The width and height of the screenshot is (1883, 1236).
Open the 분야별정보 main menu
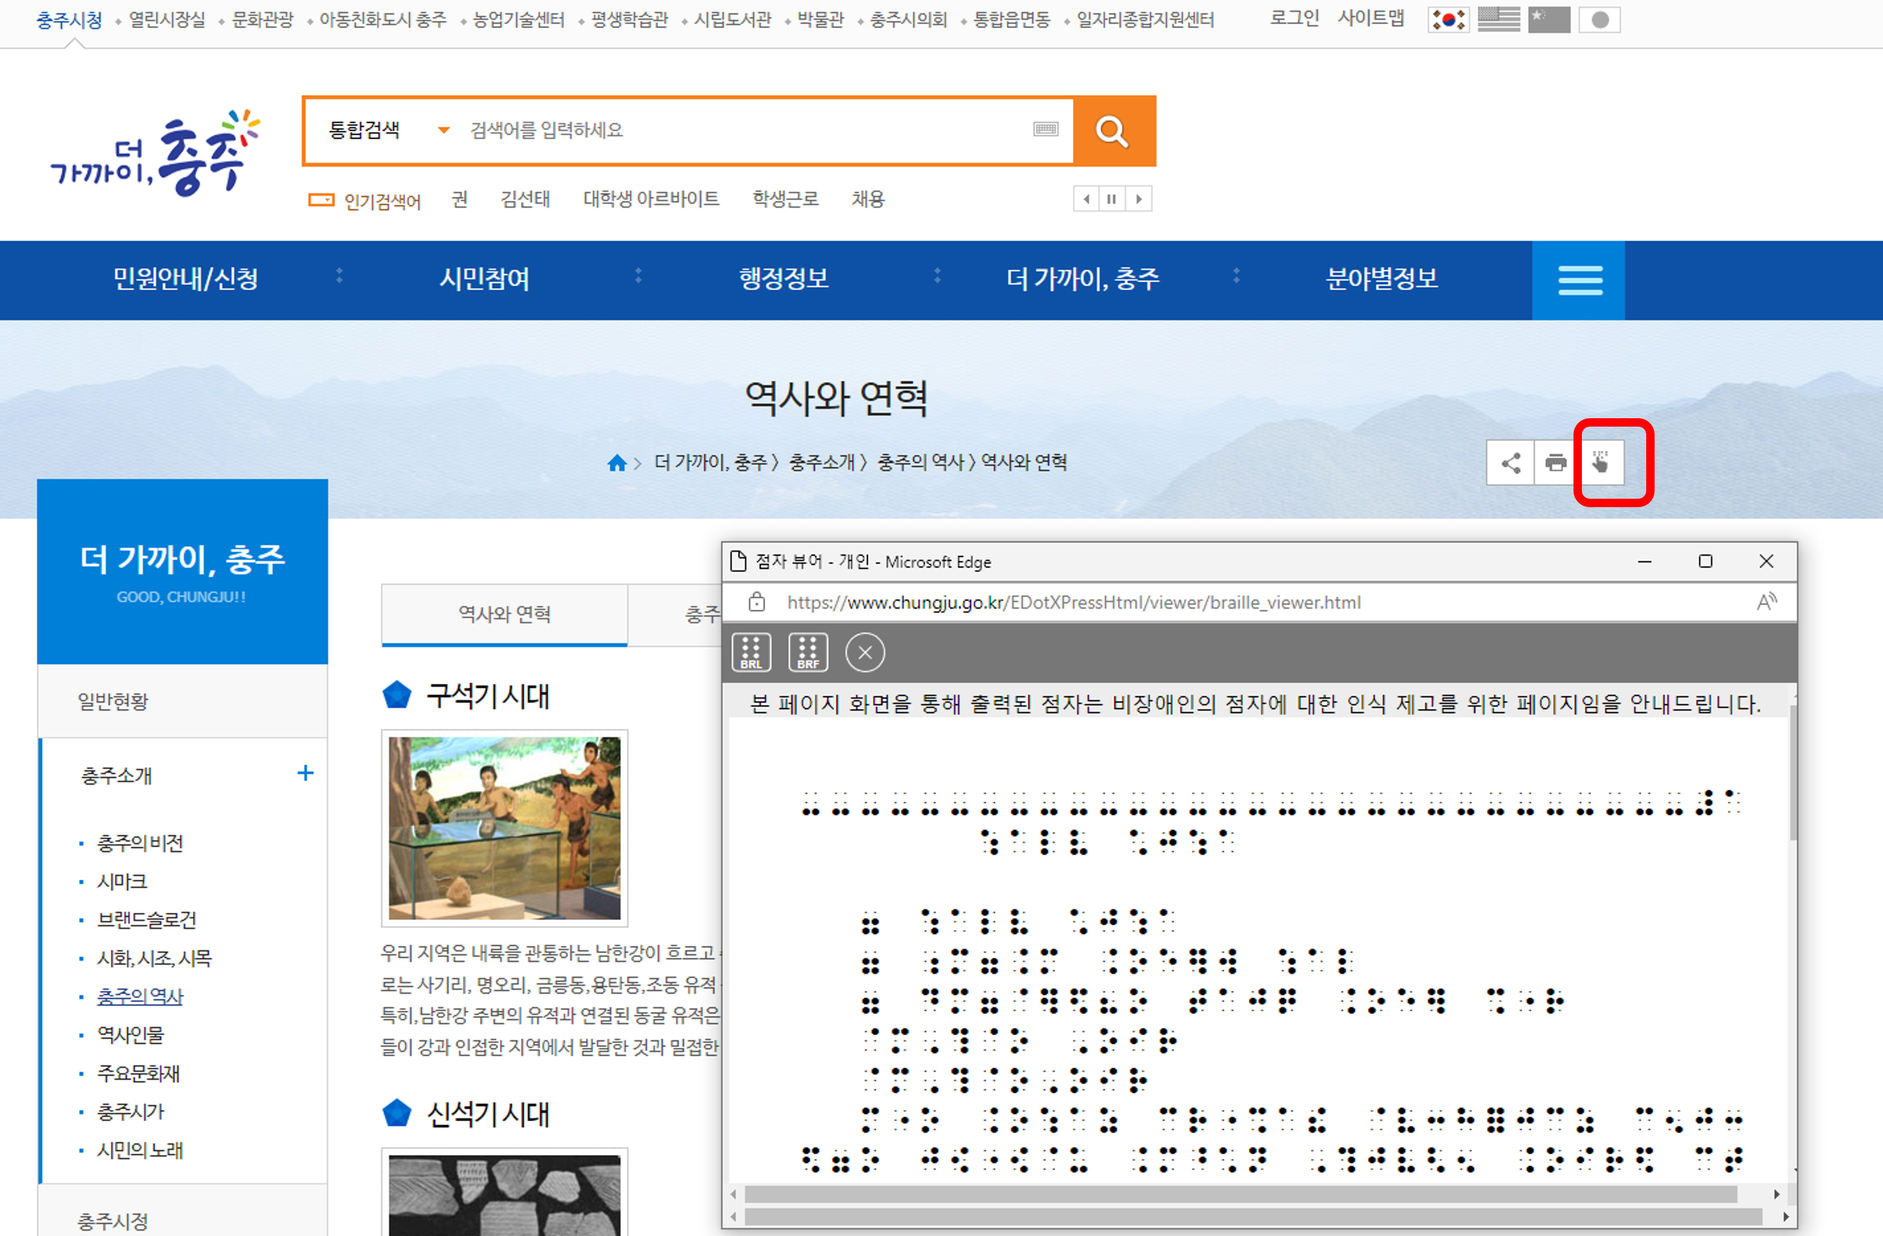point(1381,279)
